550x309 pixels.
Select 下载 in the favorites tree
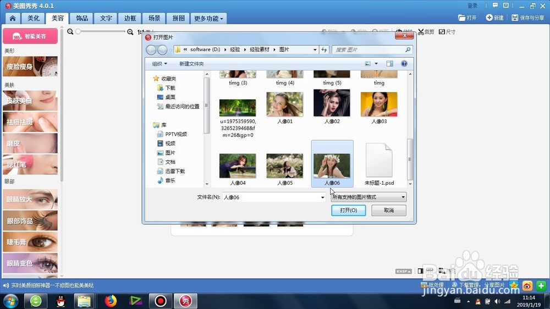point(170,87)
